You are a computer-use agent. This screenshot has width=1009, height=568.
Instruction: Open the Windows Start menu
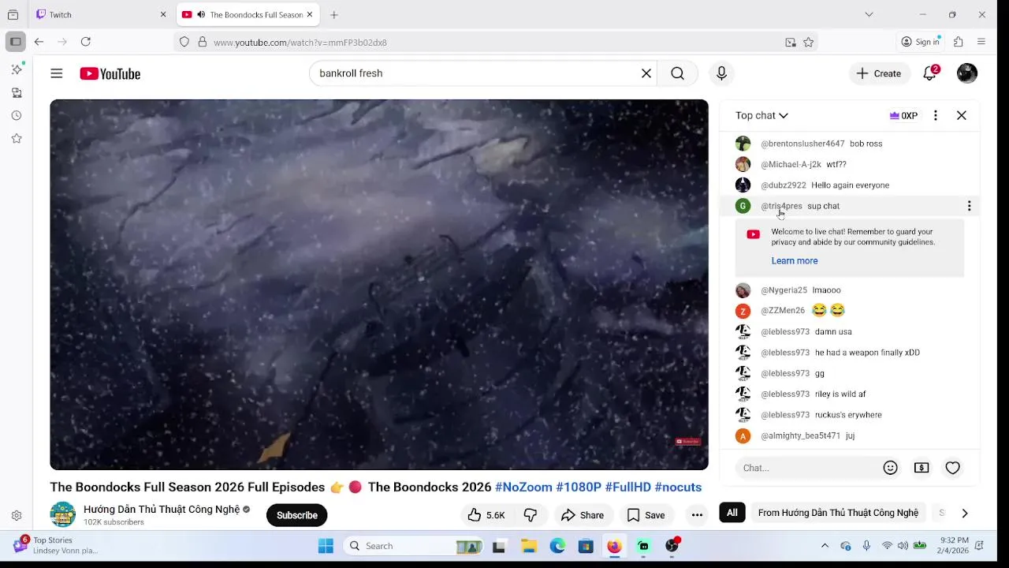click(x=326, y=546)
